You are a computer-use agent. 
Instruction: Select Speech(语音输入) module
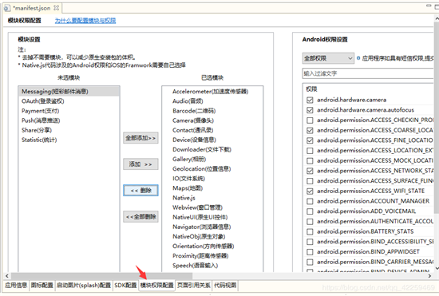point(212,266)
